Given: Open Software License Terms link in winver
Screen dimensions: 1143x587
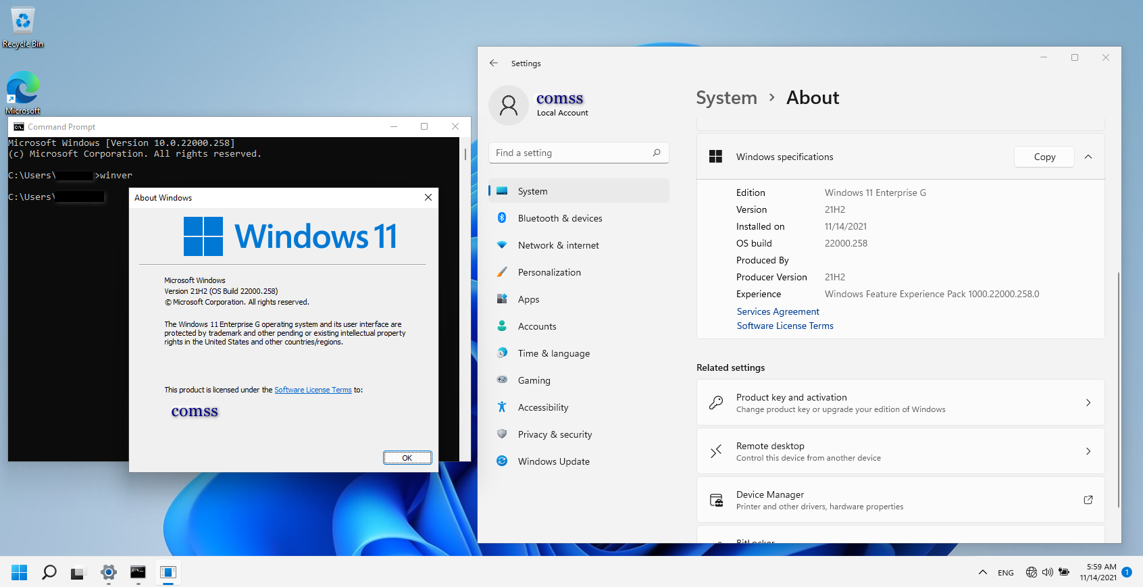Looking at the screenshot, I should (x=313, y=390).
